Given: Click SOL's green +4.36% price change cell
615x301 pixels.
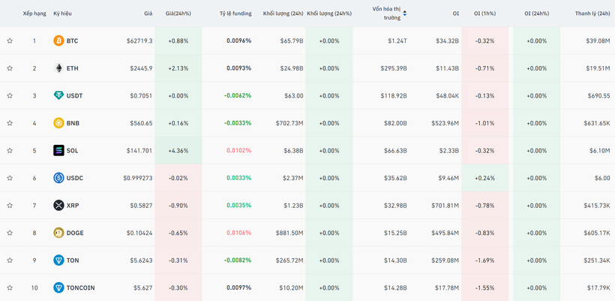Looking at the screenshot, I should [178, 150].
